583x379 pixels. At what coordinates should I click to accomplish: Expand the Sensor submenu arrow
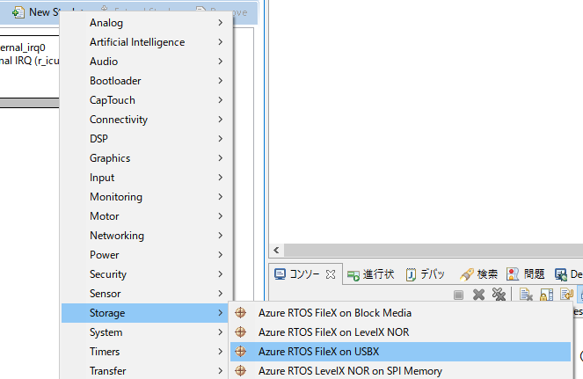pyautogui.click(x=221, y=294)
